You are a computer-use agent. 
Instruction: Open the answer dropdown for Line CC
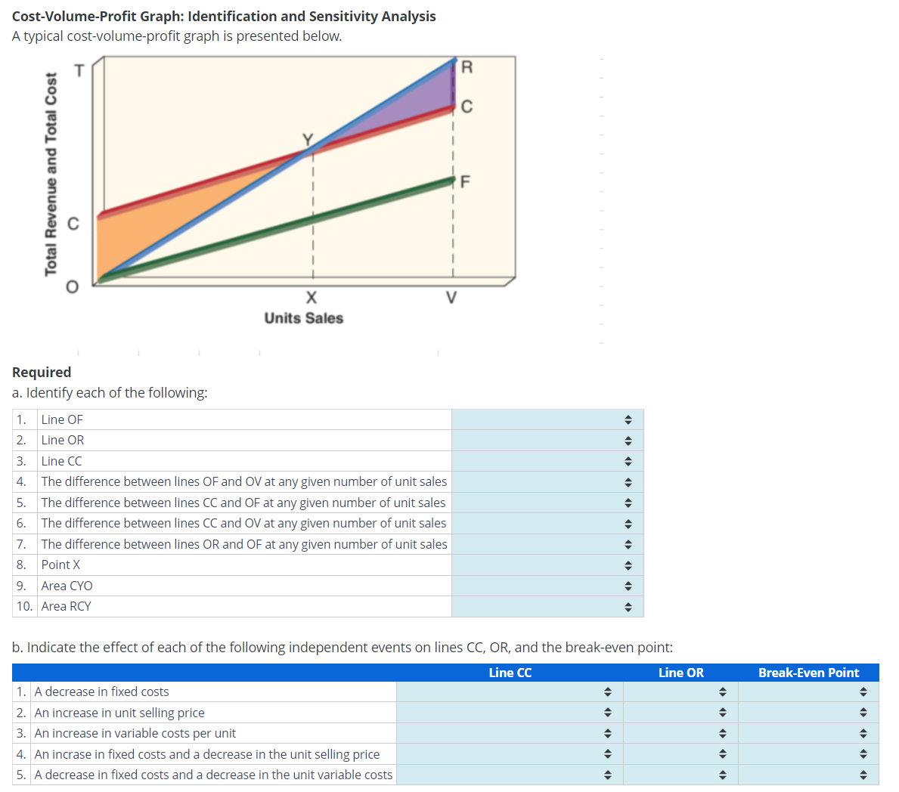628,460
